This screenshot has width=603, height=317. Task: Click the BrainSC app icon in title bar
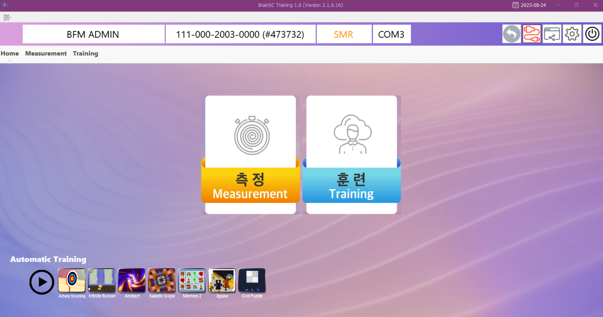point(5,5)
